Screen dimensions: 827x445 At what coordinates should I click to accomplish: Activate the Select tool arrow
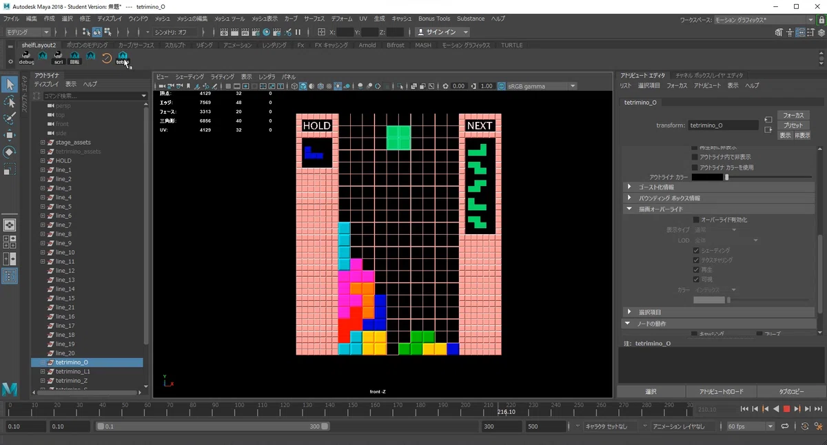coord(10,85)
